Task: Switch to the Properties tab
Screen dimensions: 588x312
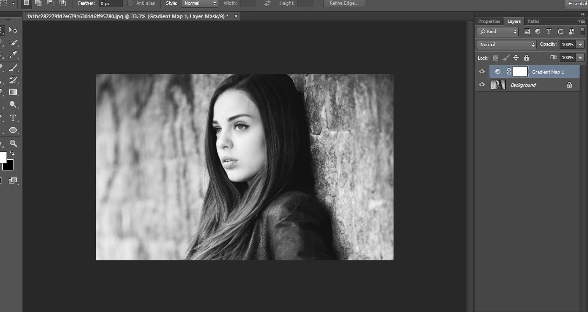Action: [x=489, y=21]
